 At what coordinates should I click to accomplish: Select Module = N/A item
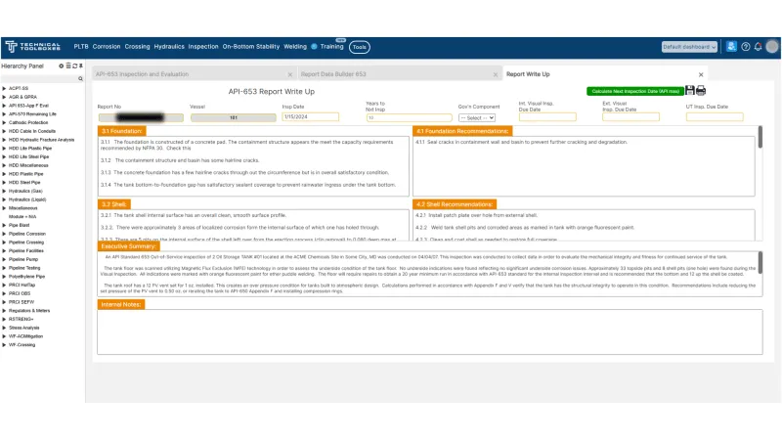(22, 216)
